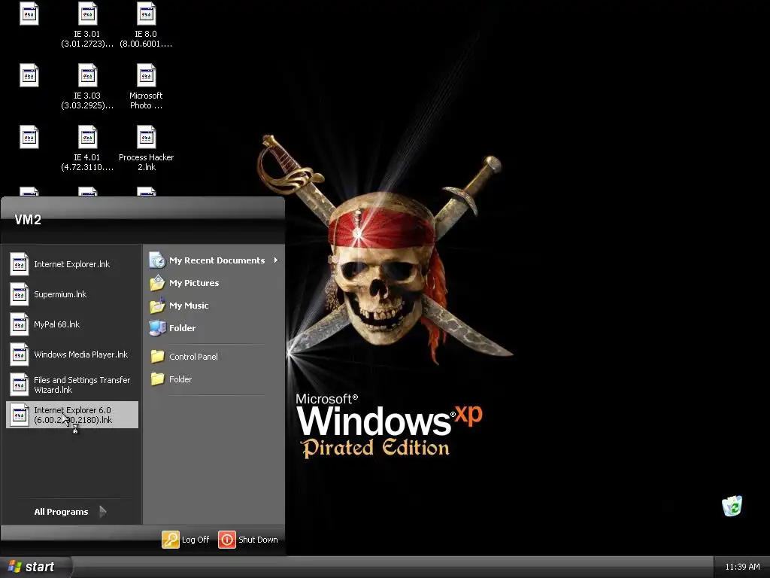Open the IE 8.0 desktop shortcut icon
Viewport: 770px width, 578px height.
[147, 14]
